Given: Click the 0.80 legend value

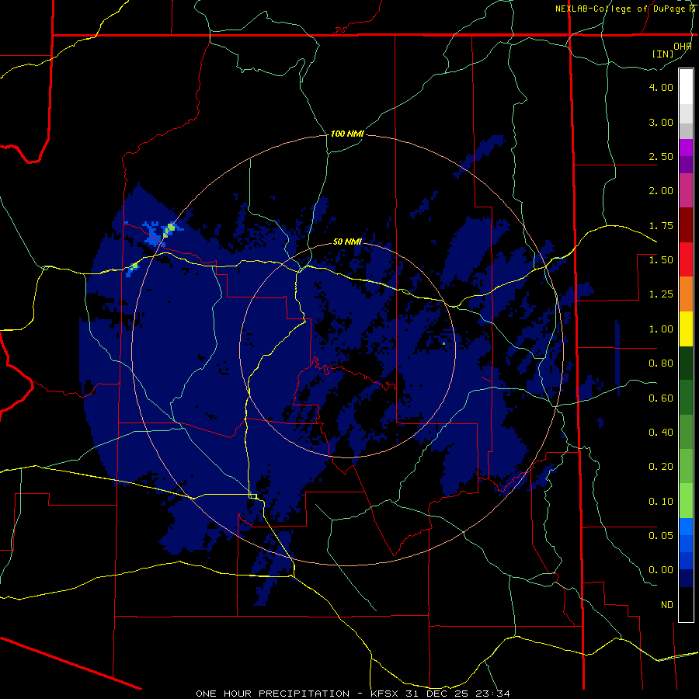Looking at the screenshot, I should pos(661,363).
